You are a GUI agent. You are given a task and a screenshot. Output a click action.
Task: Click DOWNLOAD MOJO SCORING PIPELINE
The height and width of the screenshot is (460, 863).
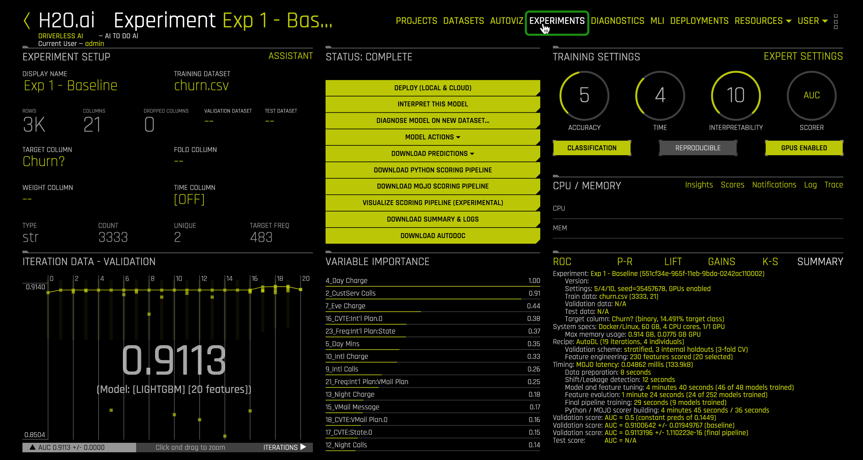[433, 186]
